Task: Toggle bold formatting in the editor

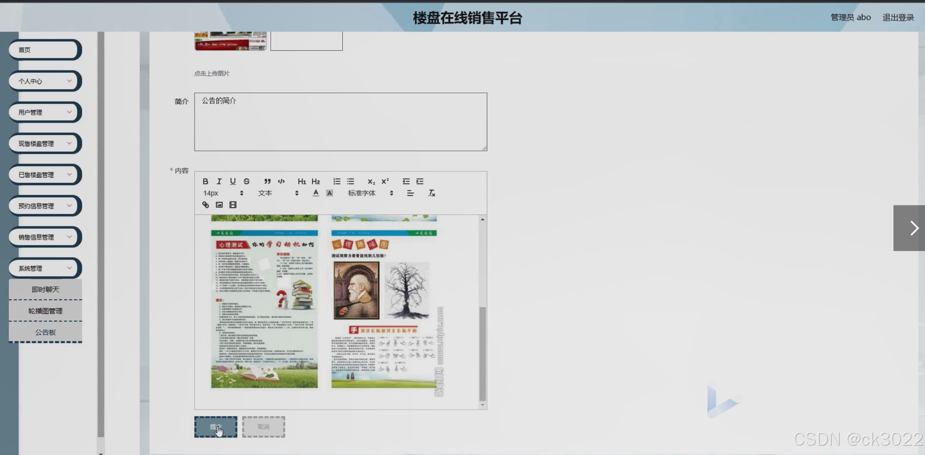Action: [x=206, y=181]
